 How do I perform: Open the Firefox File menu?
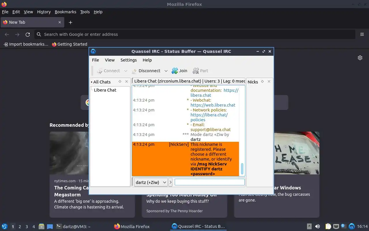click(x=5, y=12)
